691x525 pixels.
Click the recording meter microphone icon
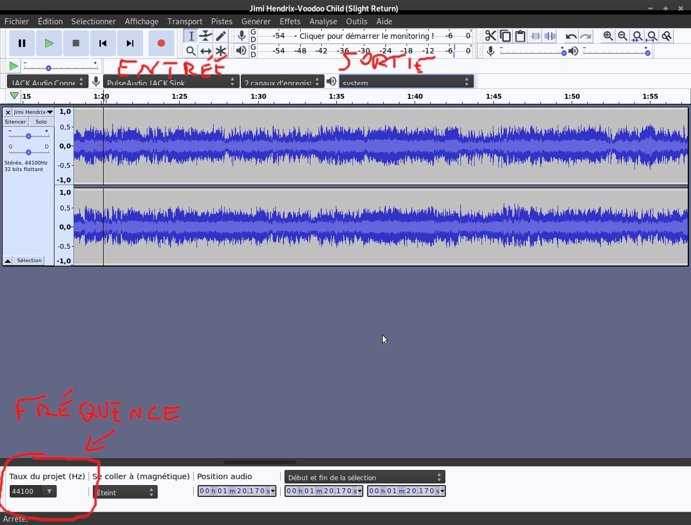coord(242,36)
